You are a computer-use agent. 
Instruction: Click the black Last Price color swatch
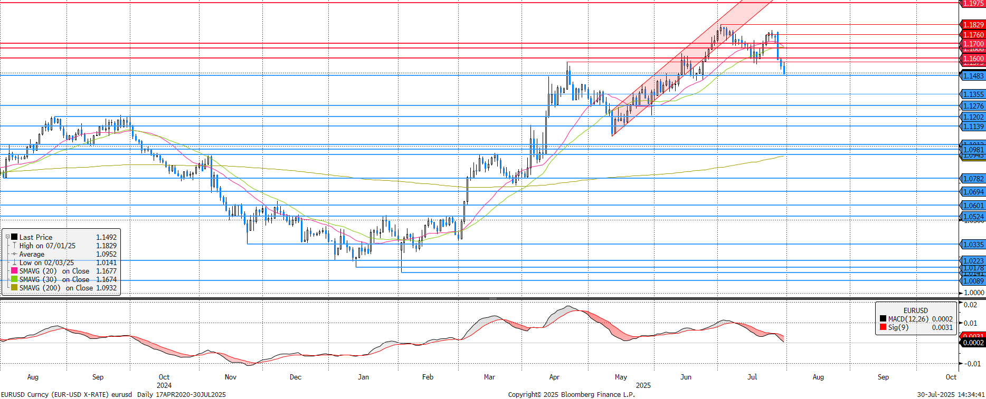(14, 237)
